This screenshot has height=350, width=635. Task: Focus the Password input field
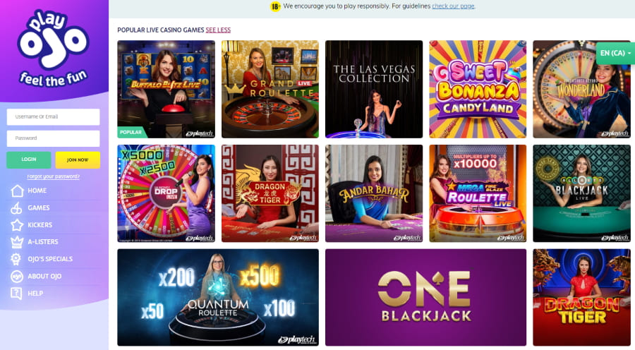pyautogui.click(x=53, y=138)
